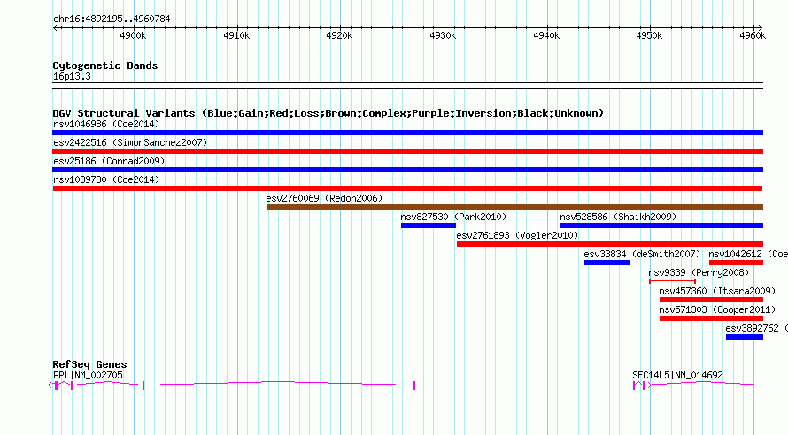Click the DGV Structural Variants track title
Image resolution: width=788 pixels, height=435 pixels.
tap(328, 113)
